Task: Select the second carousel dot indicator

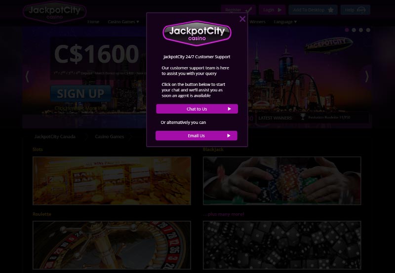Action: coord(354,30)
